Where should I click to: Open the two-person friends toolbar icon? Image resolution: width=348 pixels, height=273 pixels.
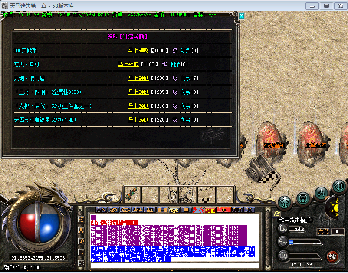(x=150, y=210)
